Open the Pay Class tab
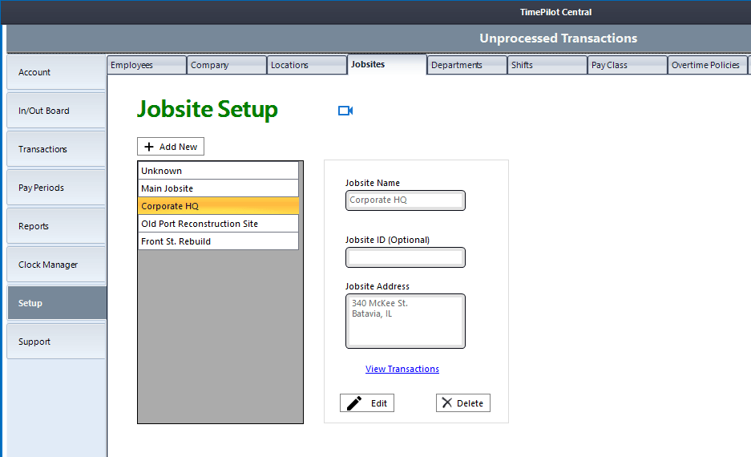The height and width of the screenshot is (457, 751). [x=628, y=65]
